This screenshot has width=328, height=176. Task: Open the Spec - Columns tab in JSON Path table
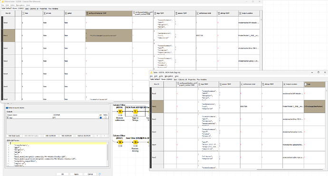point(180,79)
